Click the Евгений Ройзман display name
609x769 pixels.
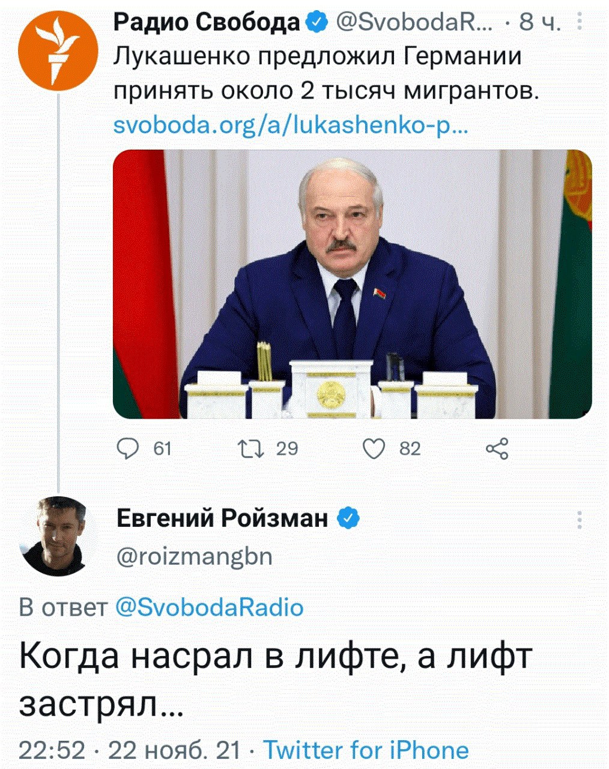pyautogui.click(x=222, y=517)
